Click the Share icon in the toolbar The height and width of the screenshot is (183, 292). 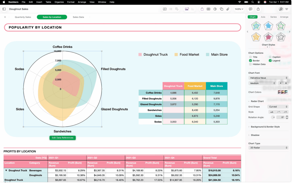pyautogui.click(x=258, y=9)
